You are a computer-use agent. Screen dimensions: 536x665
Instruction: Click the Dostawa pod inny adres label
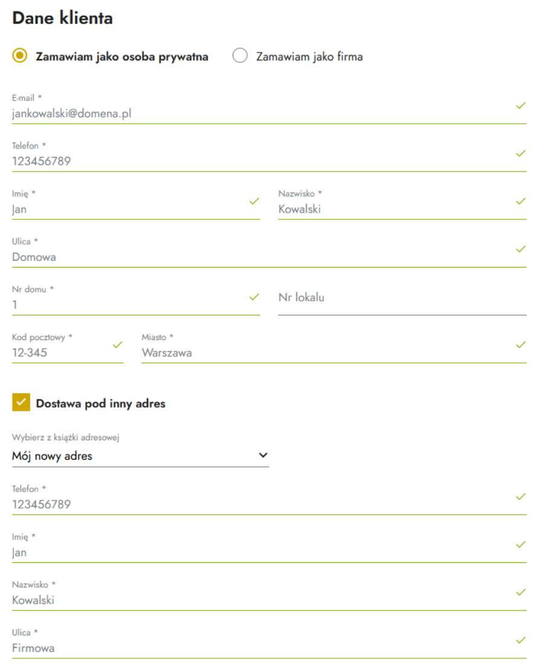pyautogui.click(x=100, y=403)
